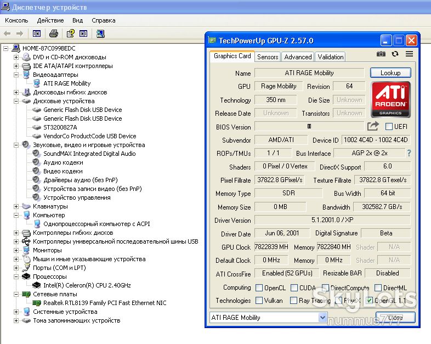Switch to the Sensors tab
Viewport: 431px width, 344px height.
pos(268,57)
